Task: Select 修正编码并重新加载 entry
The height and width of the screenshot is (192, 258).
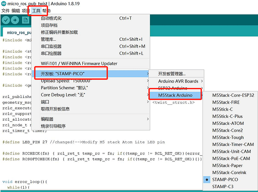Action: point(91,32)
